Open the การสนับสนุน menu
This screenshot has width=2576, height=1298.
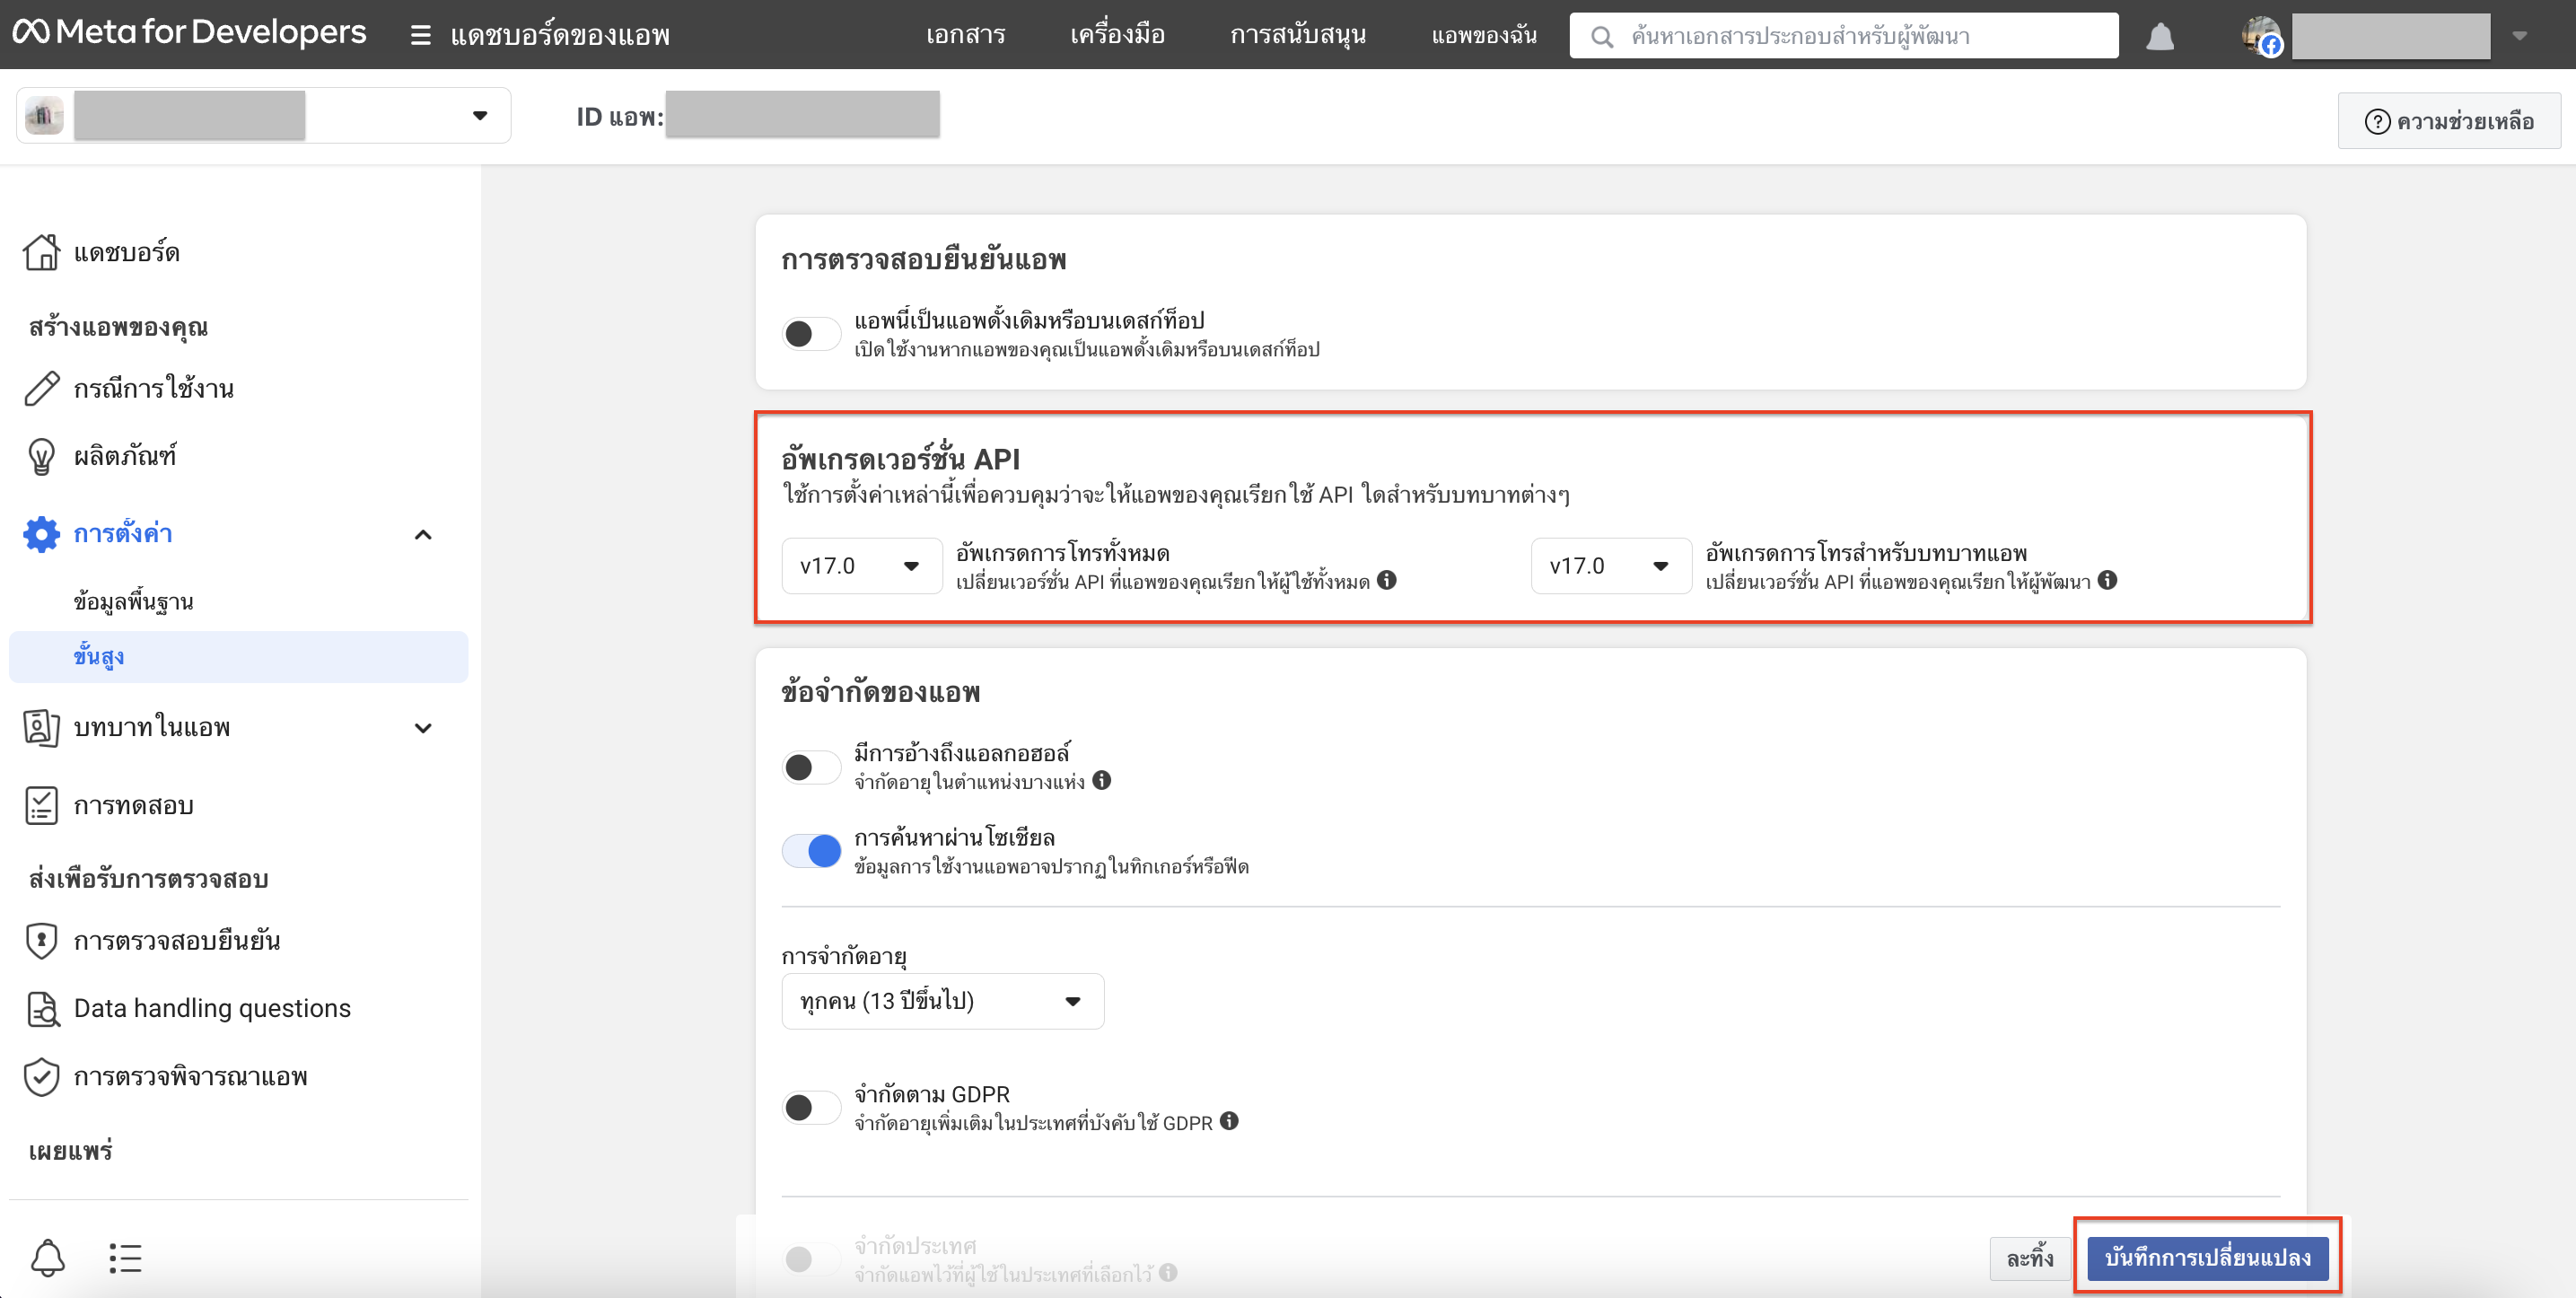coord(1298,35)
